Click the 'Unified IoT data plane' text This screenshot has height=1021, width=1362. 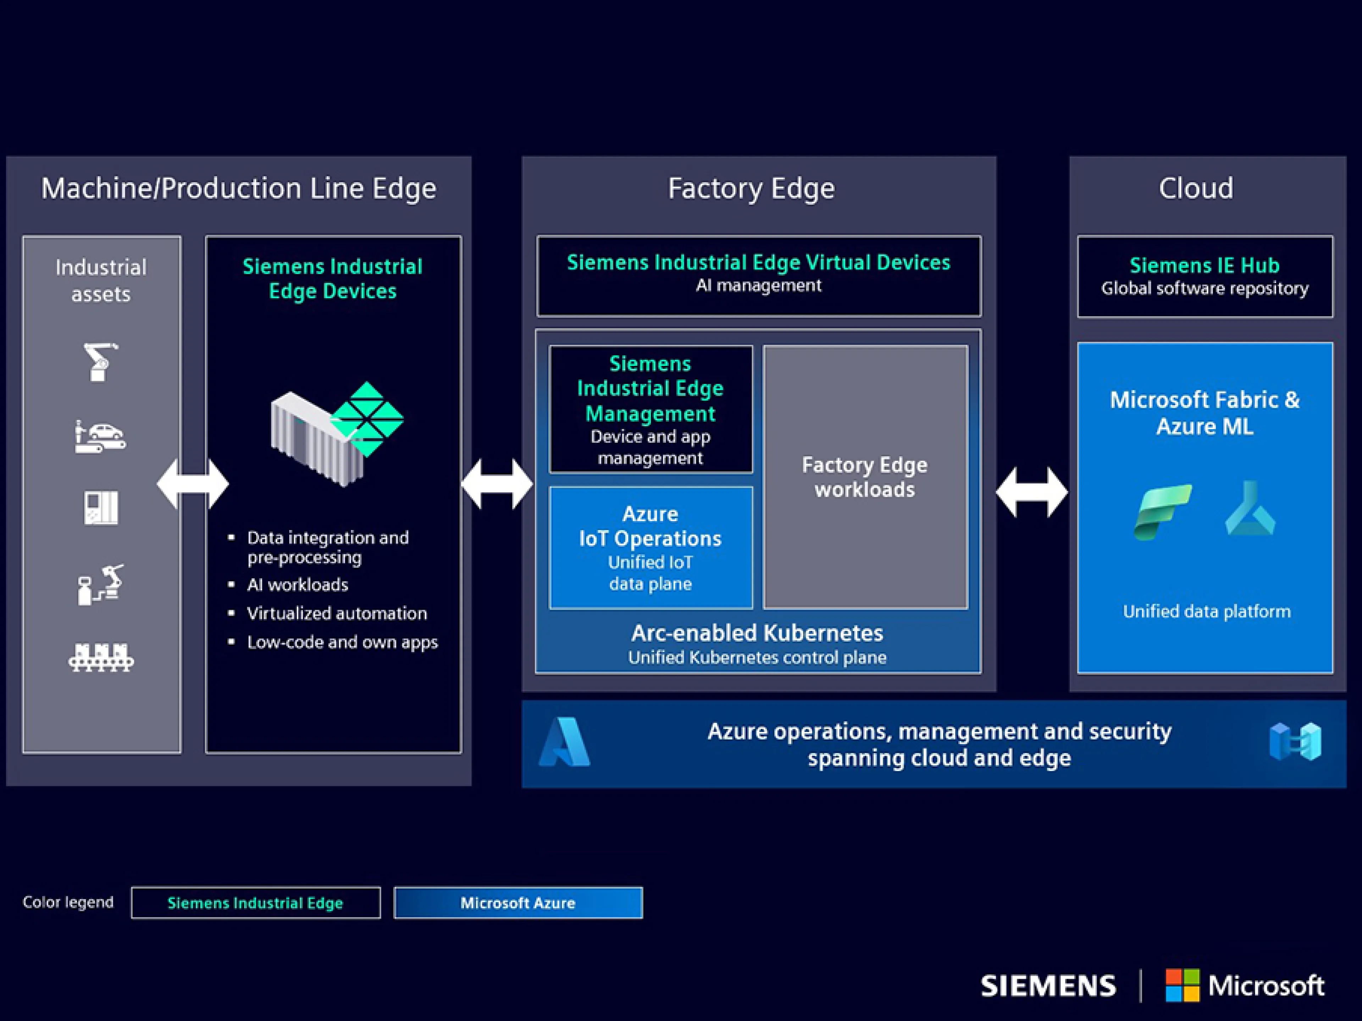(x=650, y=573)
